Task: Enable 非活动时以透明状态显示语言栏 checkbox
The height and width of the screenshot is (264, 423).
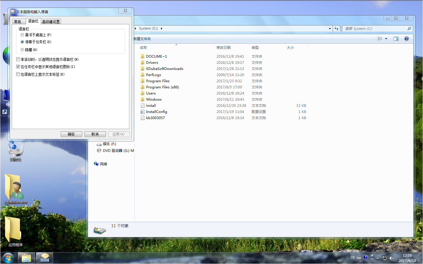Action: click(18, 59)
